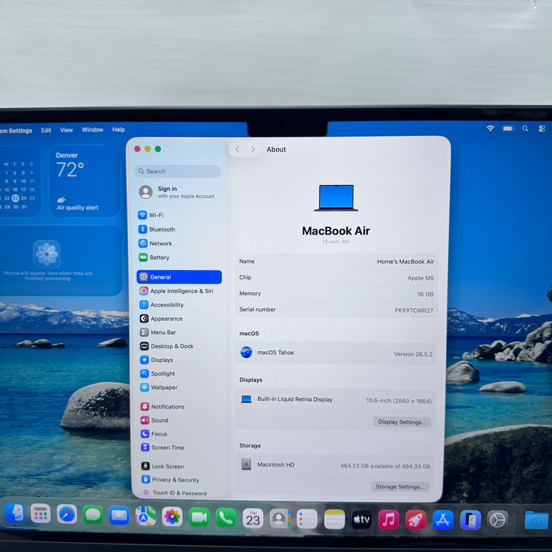Select Network in the sidebar
The width and height of the screenshot is (552, 552).
click(178, 243)
